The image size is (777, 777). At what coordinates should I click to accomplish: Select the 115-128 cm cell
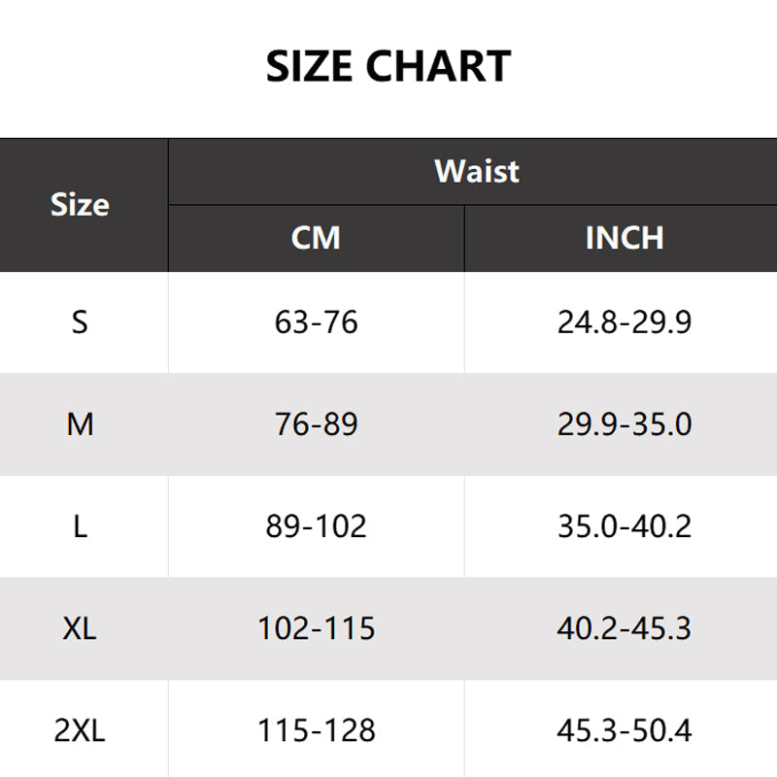[316, 730]
